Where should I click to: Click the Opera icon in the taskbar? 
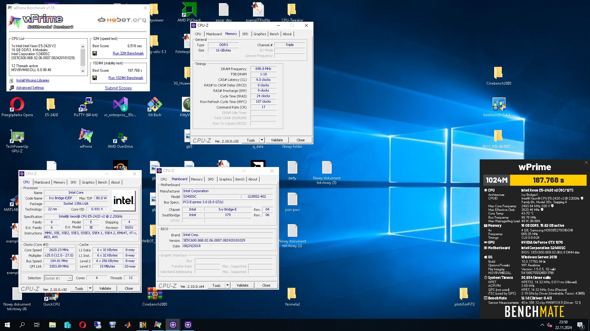click(x=83, y=325)
